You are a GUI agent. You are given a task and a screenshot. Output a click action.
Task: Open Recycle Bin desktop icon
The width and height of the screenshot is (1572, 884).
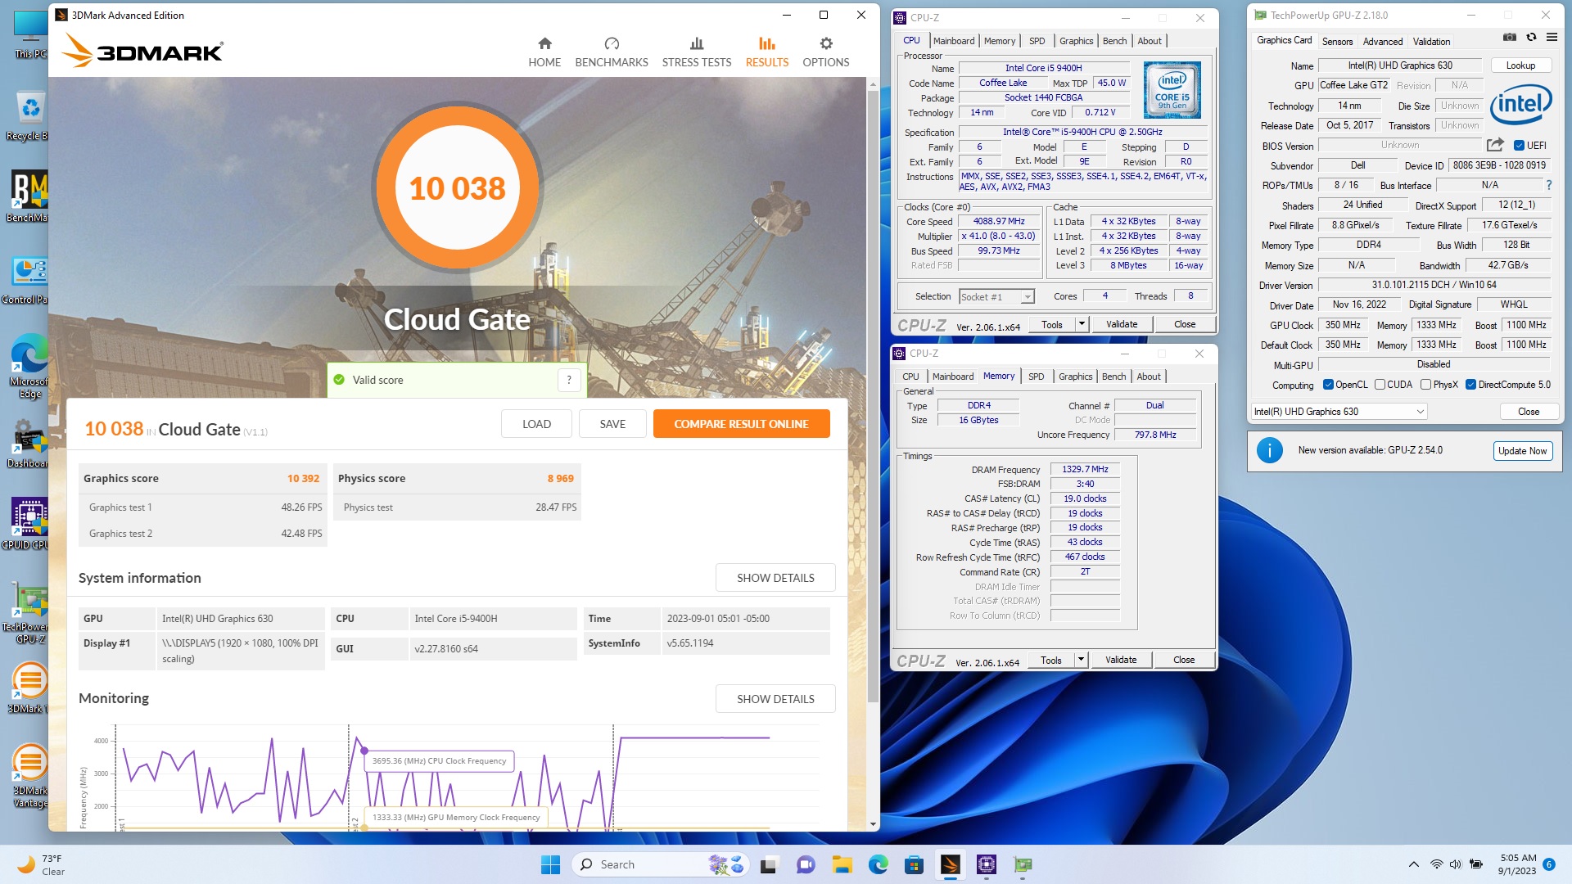(x=29, y=115)
